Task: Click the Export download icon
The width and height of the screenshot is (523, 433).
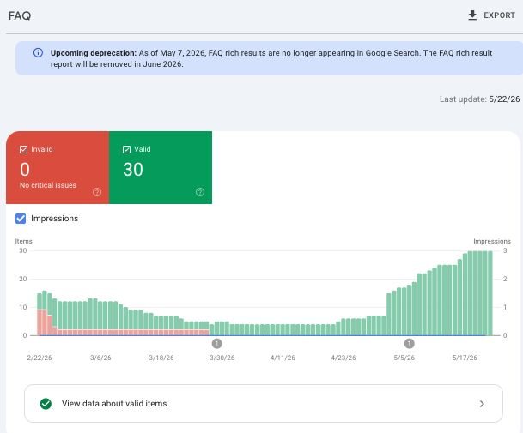Action: point(472,15)
